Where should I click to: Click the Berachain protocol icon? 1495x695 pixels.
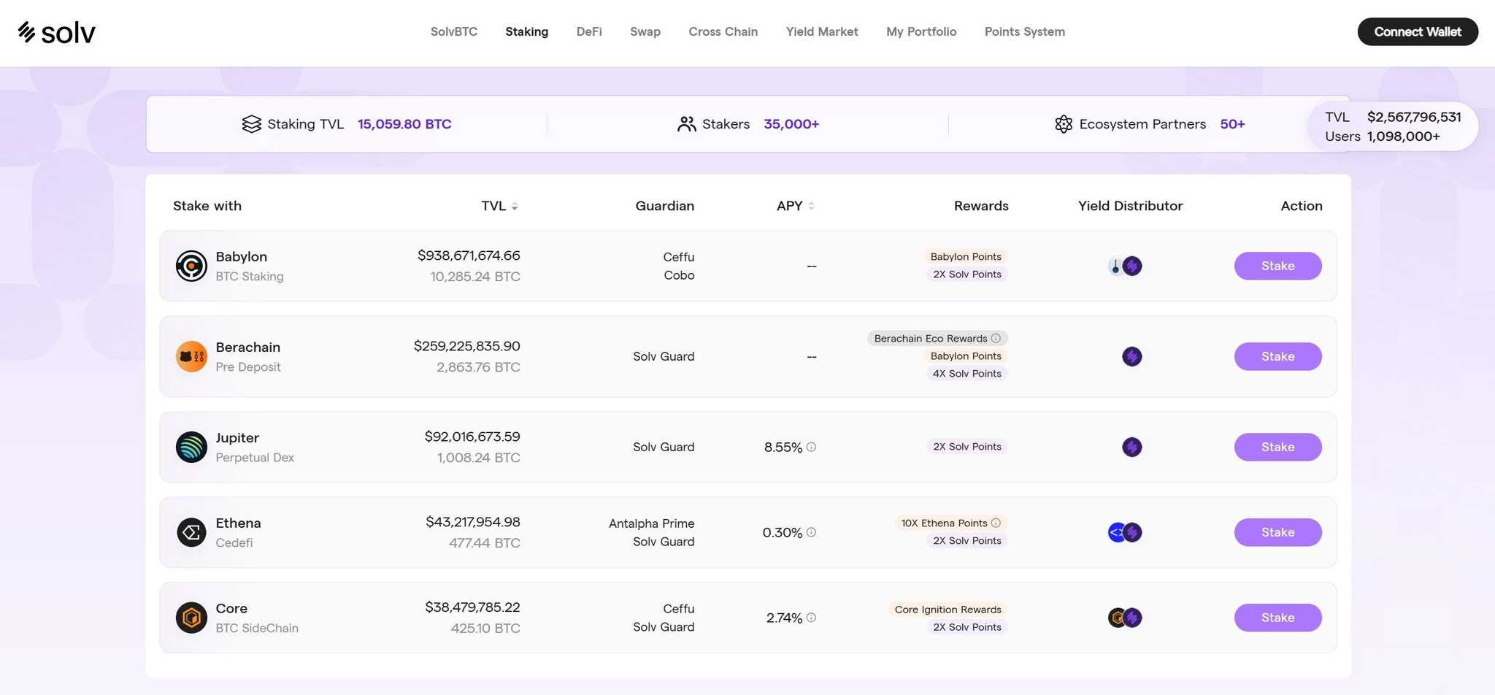point(191,356)
